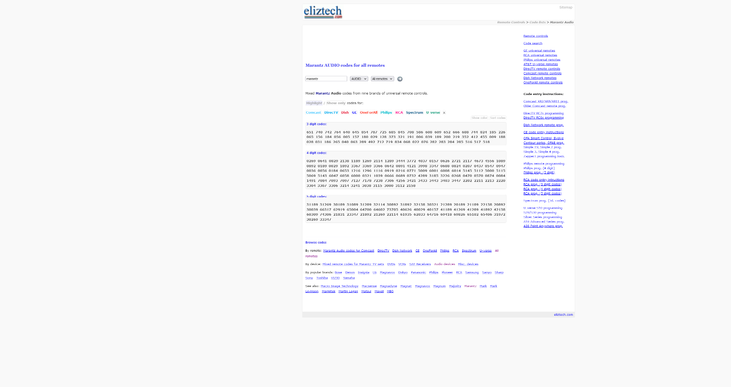Open RCA code entry instructions link

[x=544, y=180]
